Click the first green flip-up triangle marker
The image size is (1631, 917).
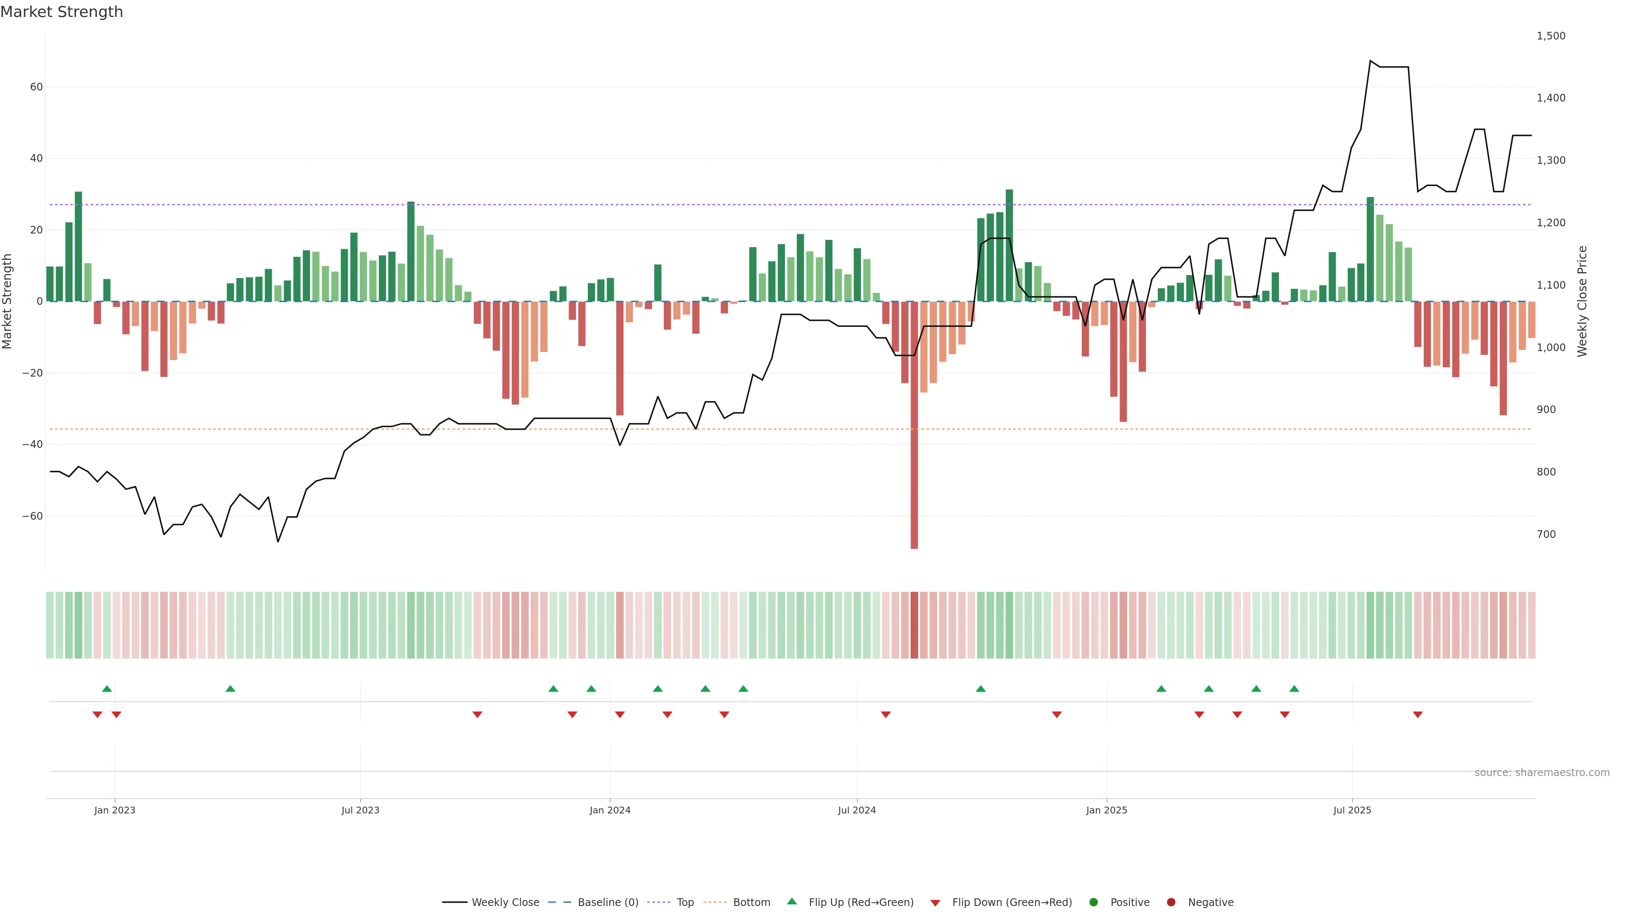(x=107, y=689)
